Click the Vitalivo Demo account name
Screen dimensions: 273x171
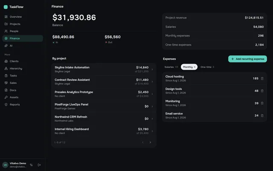pyautogui.click(x=18, y=163)
